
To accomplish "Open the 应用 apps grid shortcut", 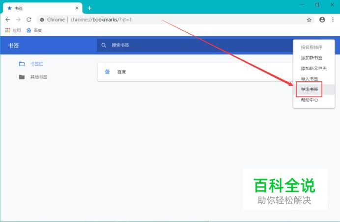I will [13, 30].
